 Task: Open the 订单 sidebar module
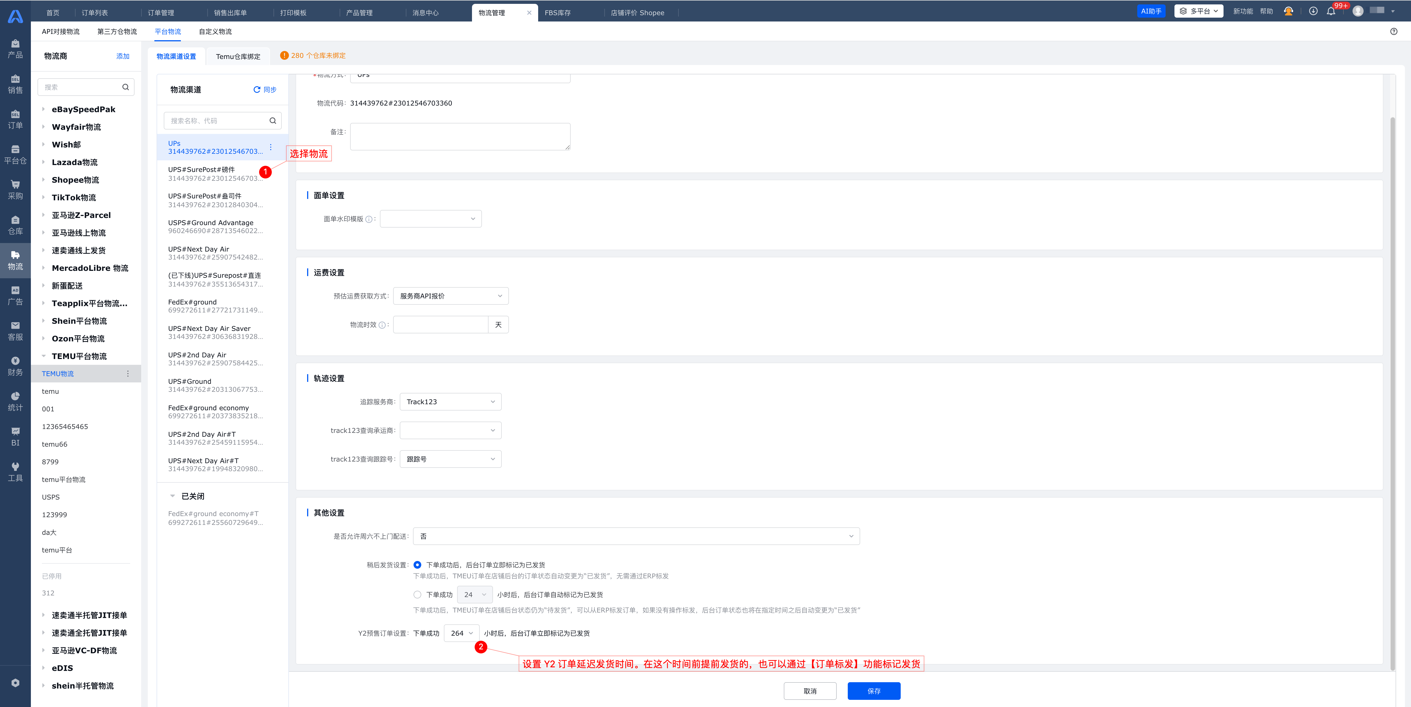pos(15,119)
